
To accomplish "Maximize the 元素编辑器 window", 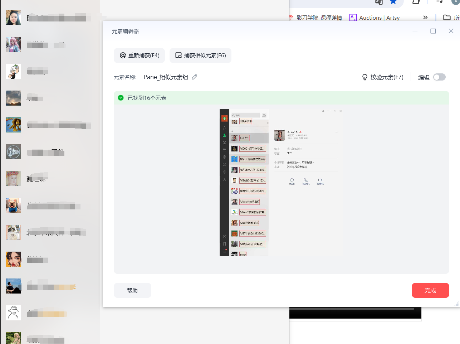I will click(433, 31).
